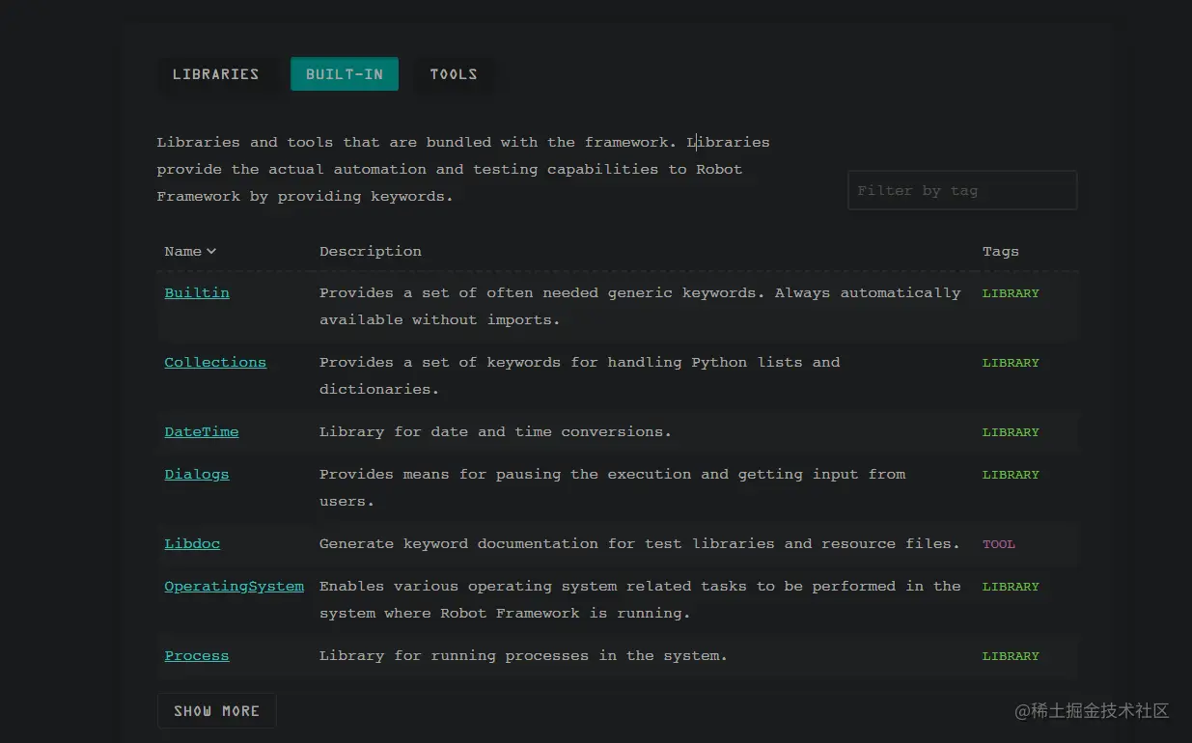The width and height of the screenshot is (1192, 743).
Task: Open the OperatingSystem library link
Action: 234,587
